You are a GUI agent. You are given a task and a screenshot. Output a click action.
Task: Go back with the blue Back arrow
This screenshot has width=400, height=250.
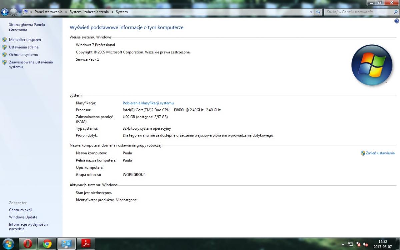[x=5, y=12]
